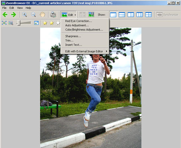
Task: Choose Red Eye Correction from Edit menu
Action: 85,21
